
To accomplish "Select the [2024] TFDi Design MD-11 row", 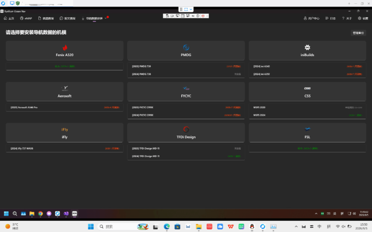I will (x=186, y=156).
